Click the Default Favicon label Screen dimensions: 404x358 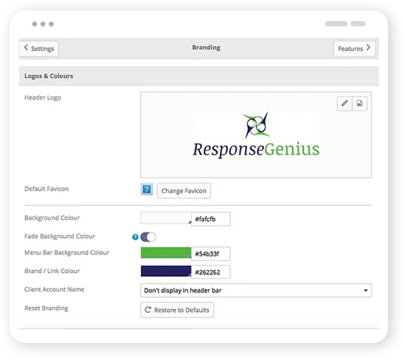click(x=47, y=189)
